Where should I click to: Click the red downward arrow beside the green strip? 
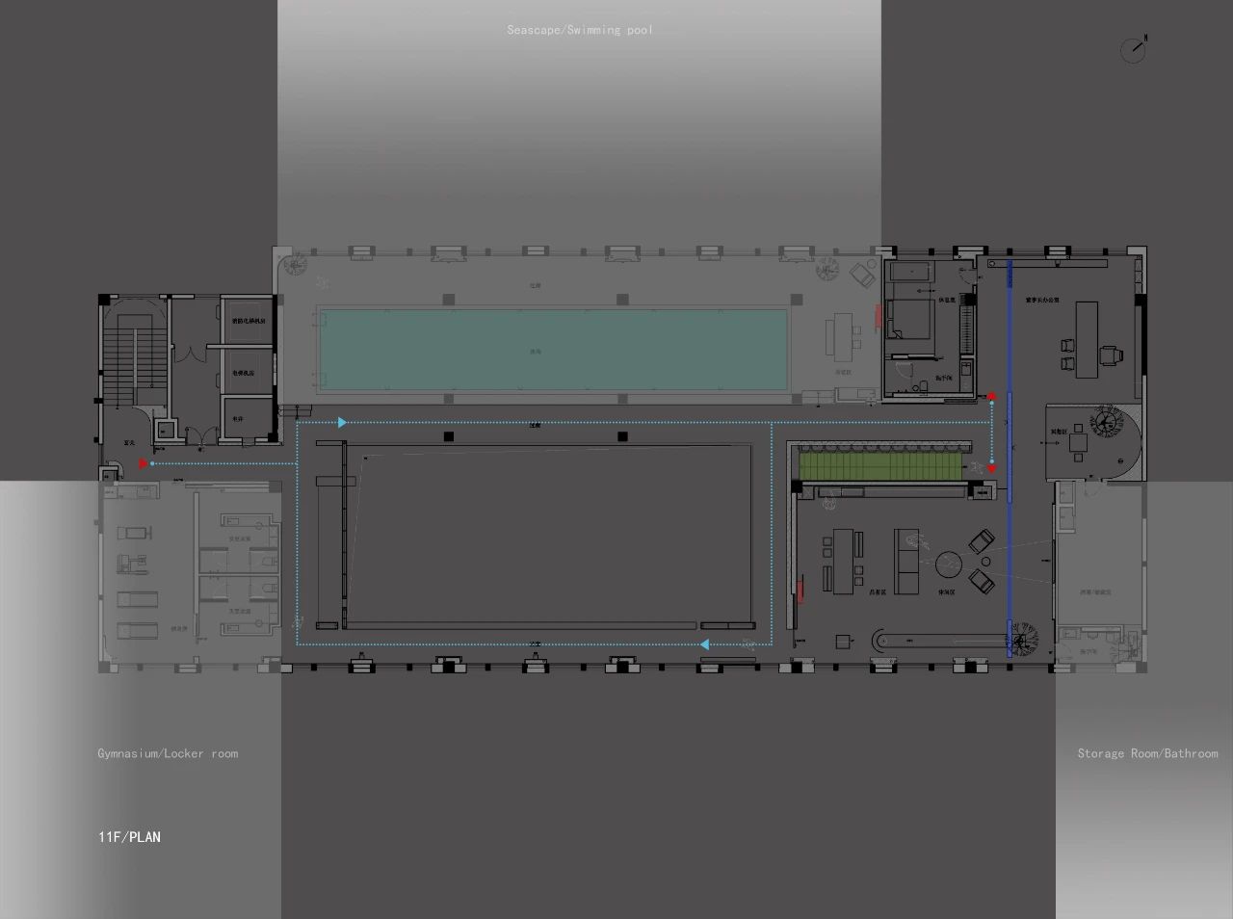click(x=991, y=468)
